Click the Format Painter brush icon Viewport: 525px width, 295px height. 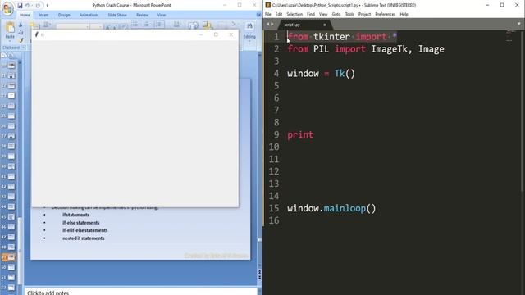pos(21,40)
